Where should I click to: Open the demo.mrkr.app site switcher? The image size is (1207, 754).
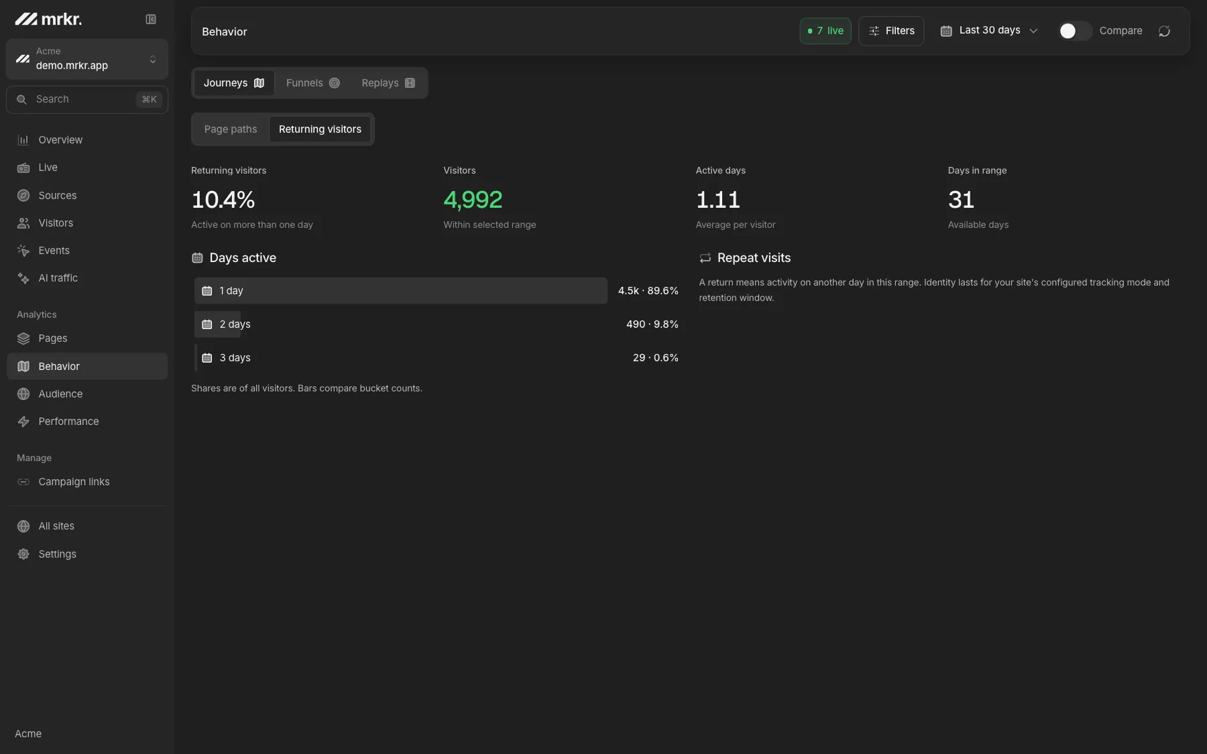click(x=87, y=59)
